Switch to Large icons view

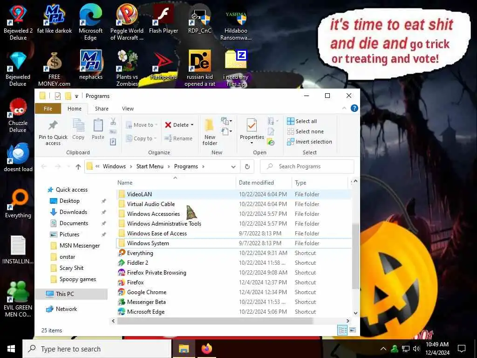(353, 330)
